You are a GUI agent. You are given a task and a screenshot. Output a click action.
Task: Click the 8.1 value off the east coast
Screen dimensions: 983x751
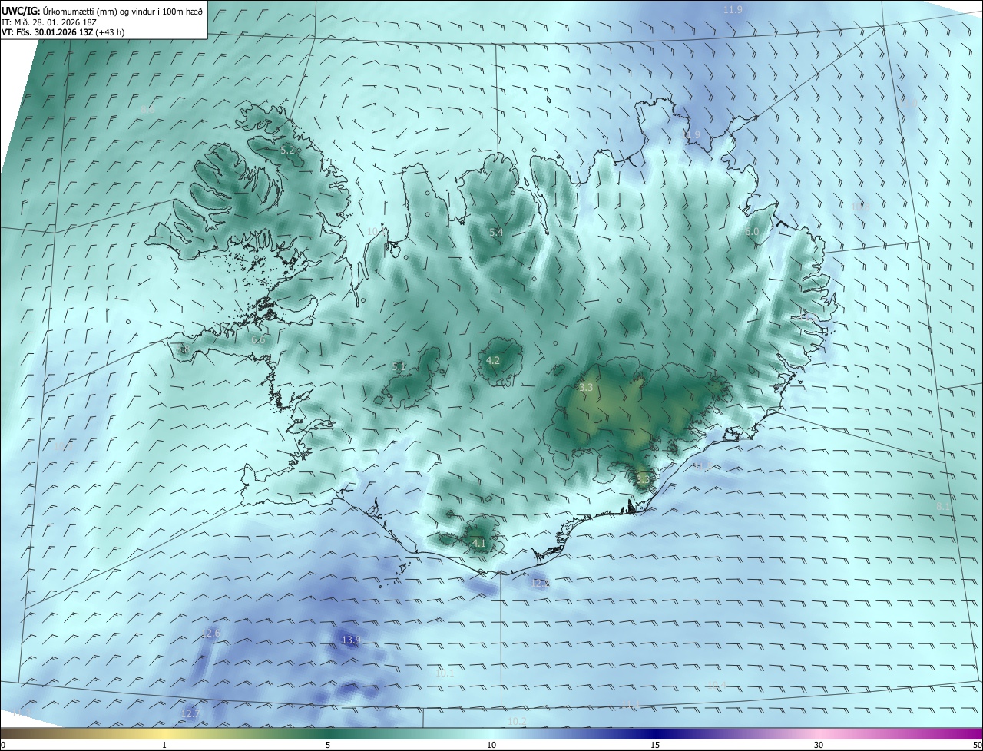pyautogui.click(x=943, y=507)
